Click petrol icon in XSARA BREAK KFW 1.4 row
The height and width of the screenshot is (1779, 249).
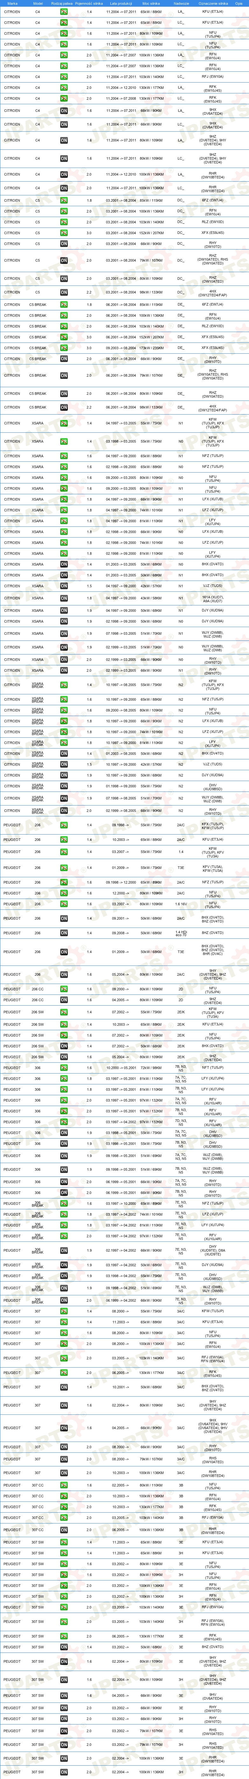pos(63,685)
